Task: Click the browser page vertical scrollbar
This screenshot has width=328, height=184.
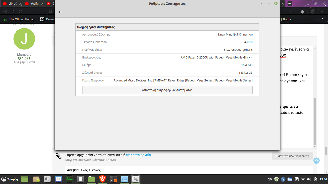Action: 326,151
